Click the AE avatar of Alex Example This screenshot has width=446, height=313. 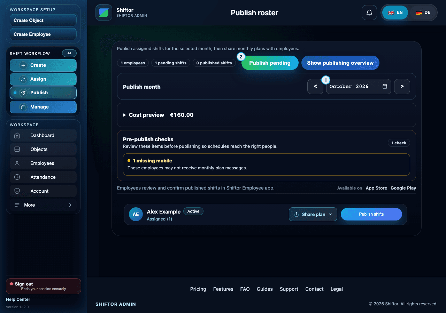pos(136,214)
